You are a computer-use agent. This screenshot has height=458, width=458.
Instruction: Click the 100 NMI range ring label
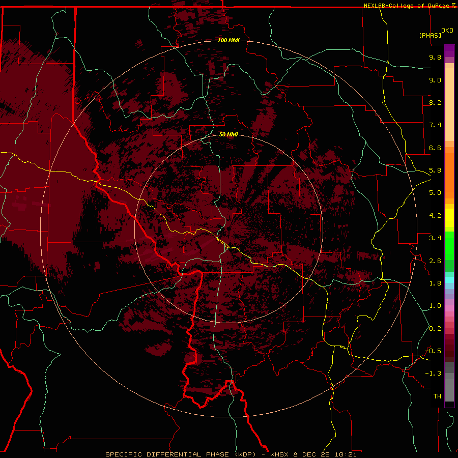coord(228,40)
